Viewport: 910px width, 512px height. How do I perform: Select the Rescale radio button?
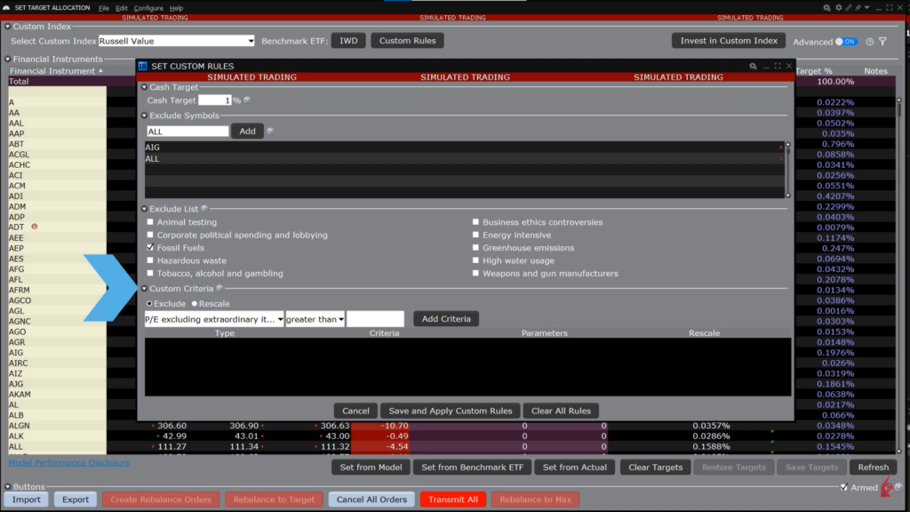coord(196,304)
